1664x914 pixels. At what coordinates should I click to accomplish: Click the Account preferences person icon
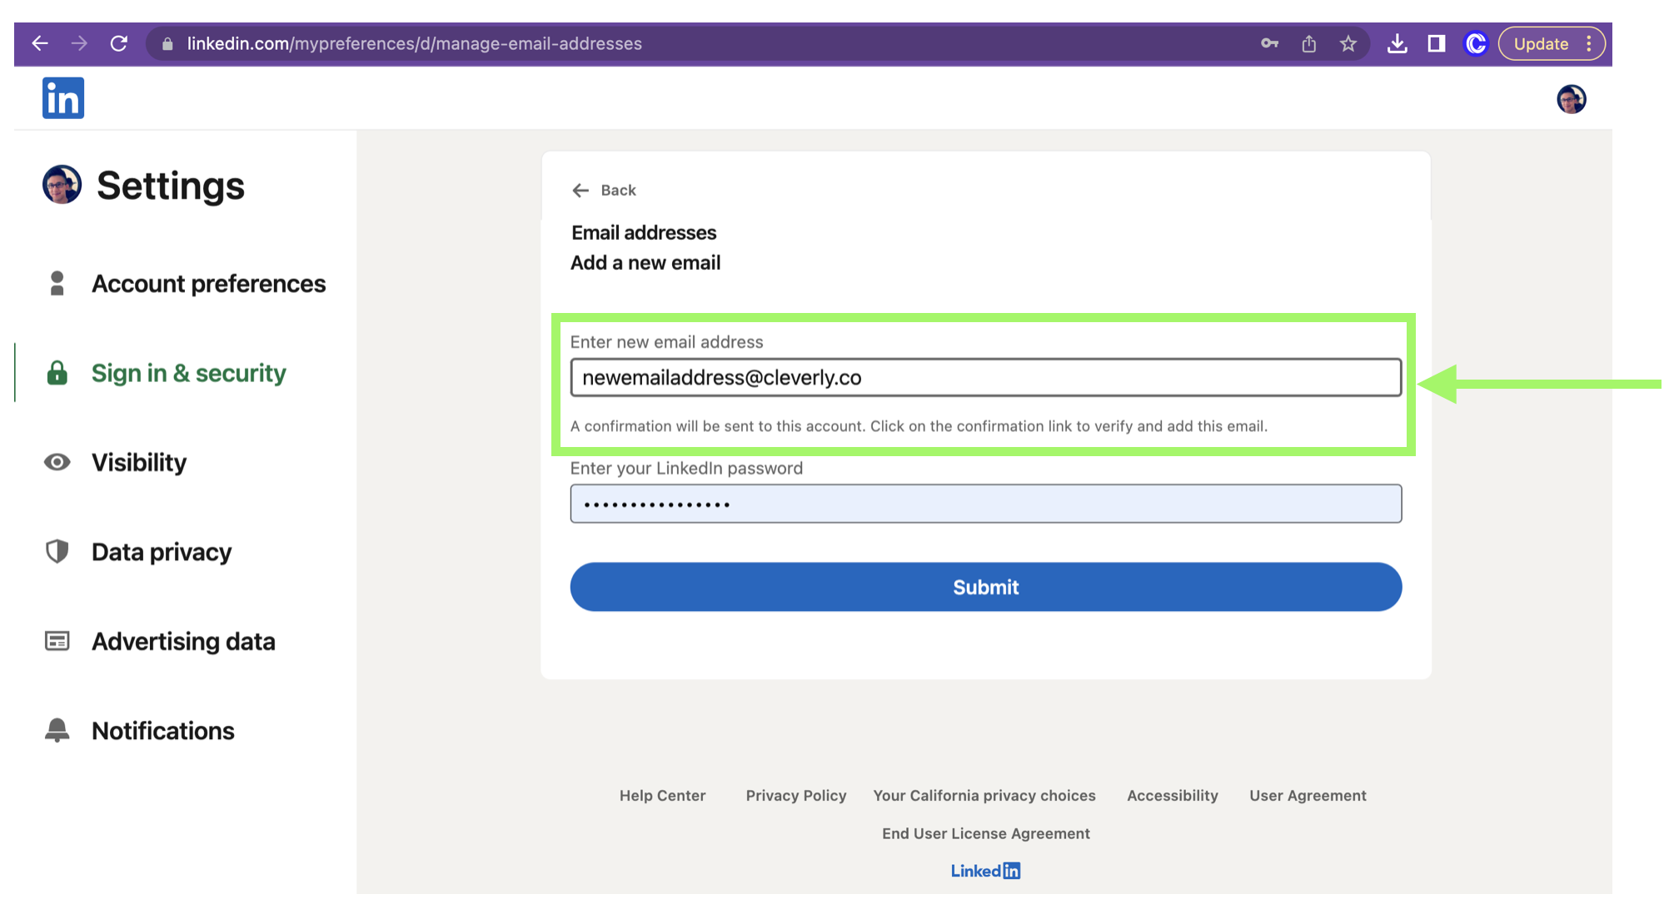tap(56, 283)
